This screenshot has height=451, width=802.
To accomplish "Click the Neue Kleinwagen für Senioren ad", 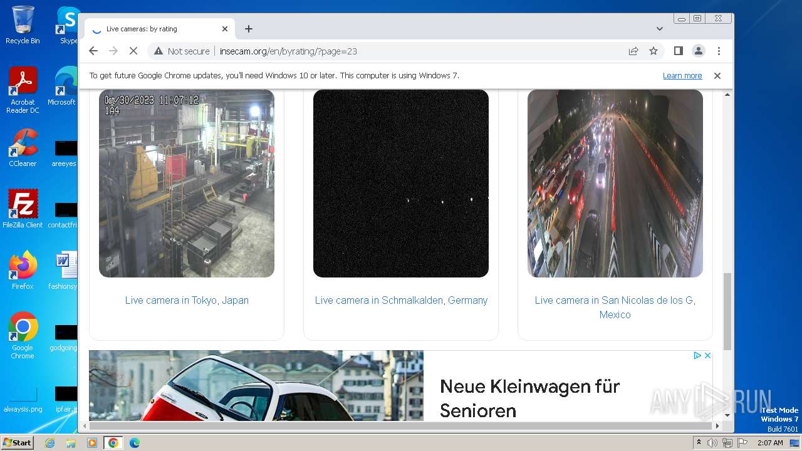I will pyautogui.click(x=400, y=386).
